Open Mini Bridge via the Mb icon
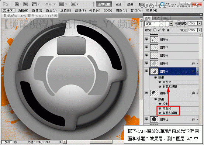This screenshot has width=204, height=145. (25, 4)
